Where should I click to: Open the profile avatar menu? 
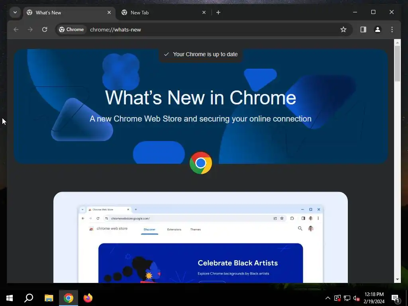pos(378,29)
